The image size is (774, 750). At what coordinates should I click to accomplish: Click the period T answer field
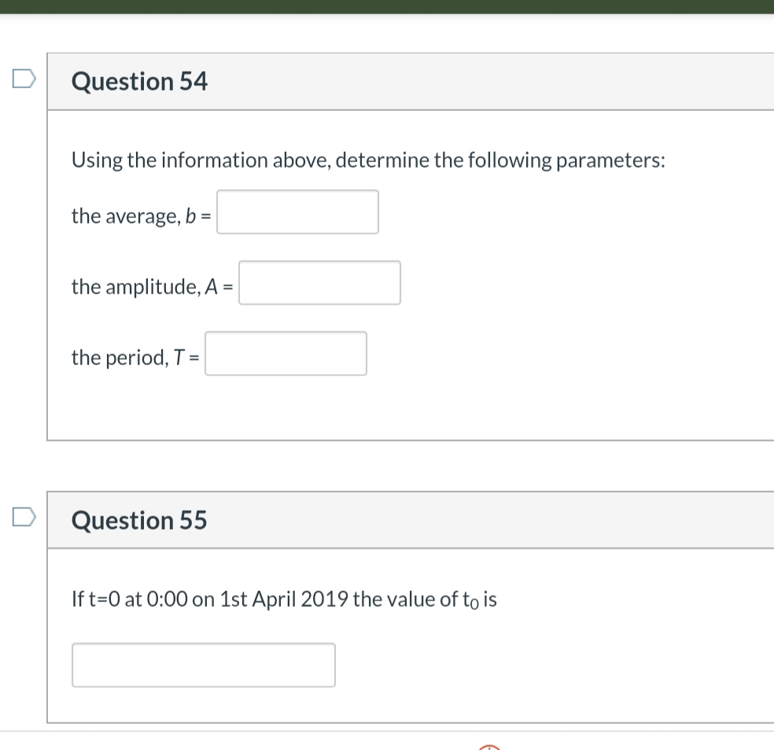click(286, 353)
